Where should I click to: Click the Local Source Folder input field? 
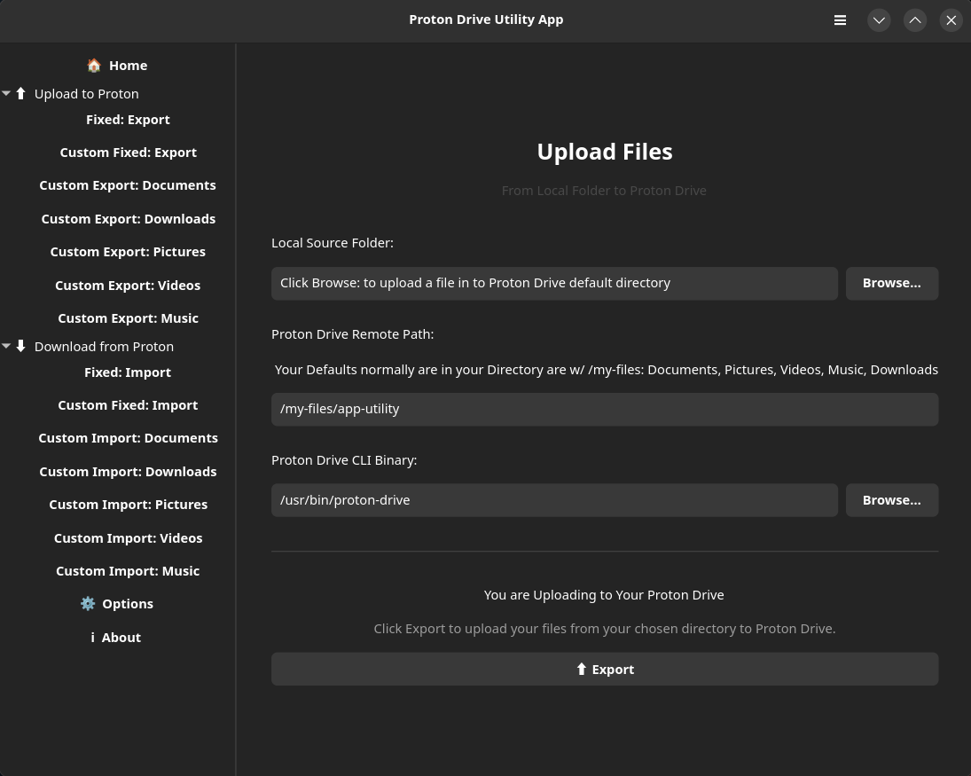(x=554, y=283)
